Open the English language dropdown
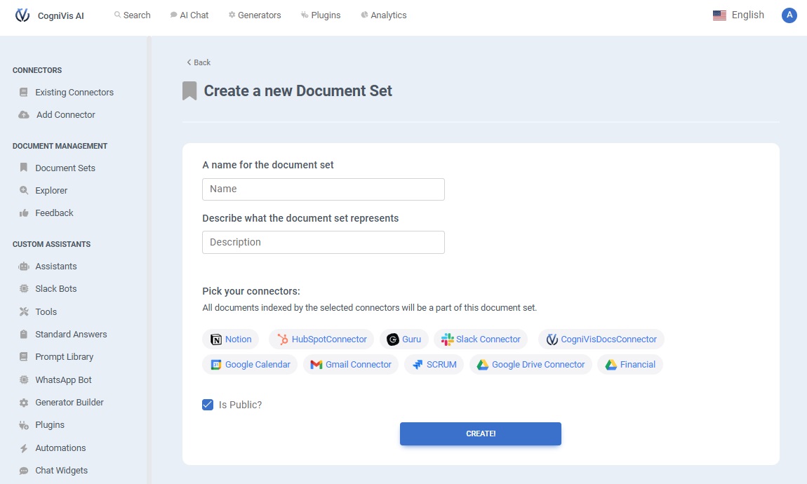The image size is (807, 484). click(738, 15)
